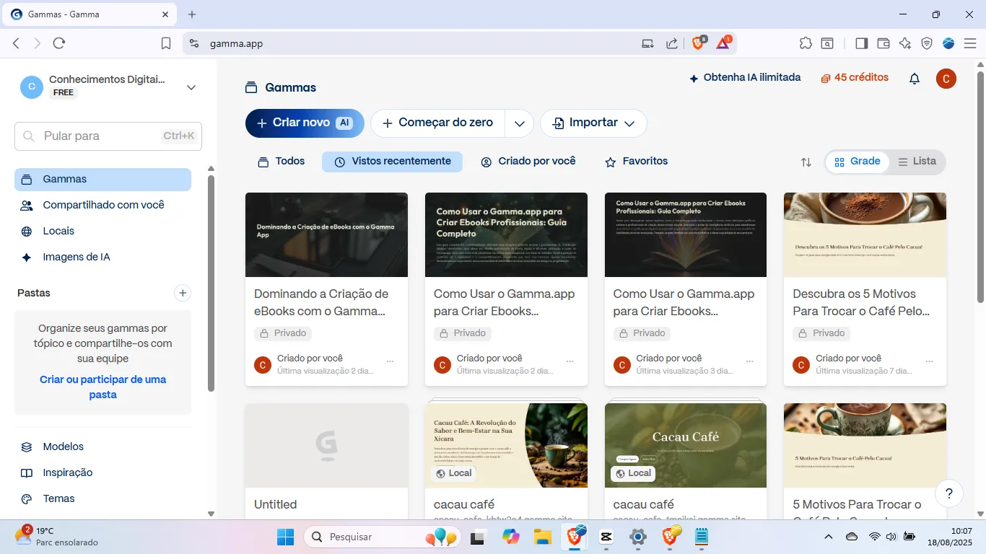Image resolution: width=986 pixels, height=554 pixels.
Task: Click the Brave Shields lion icon
Action: (698, 43)
